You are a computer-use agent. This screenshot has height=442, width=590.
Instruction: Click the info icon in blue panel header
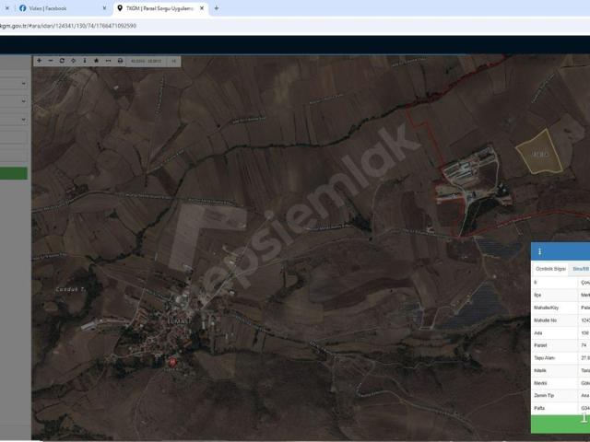click(540, 251)
